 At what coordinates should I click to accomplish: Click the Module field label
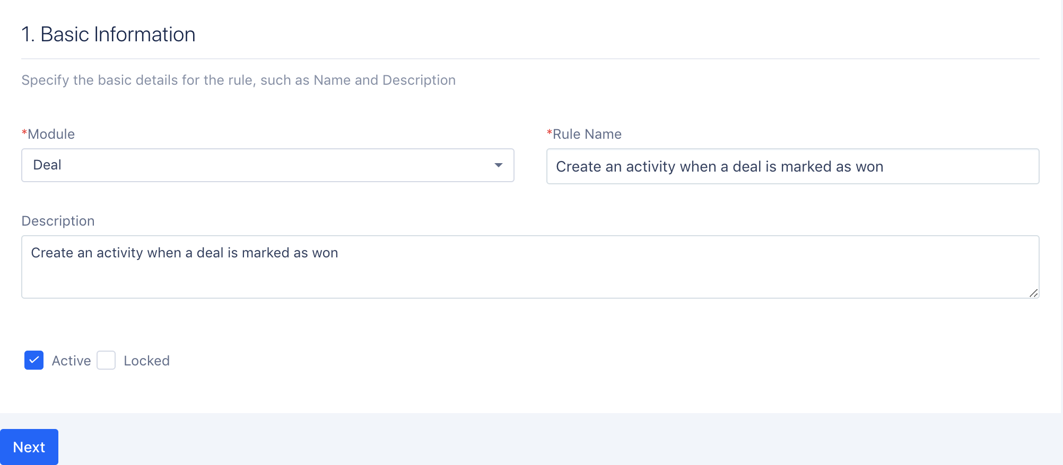(48, 134)
